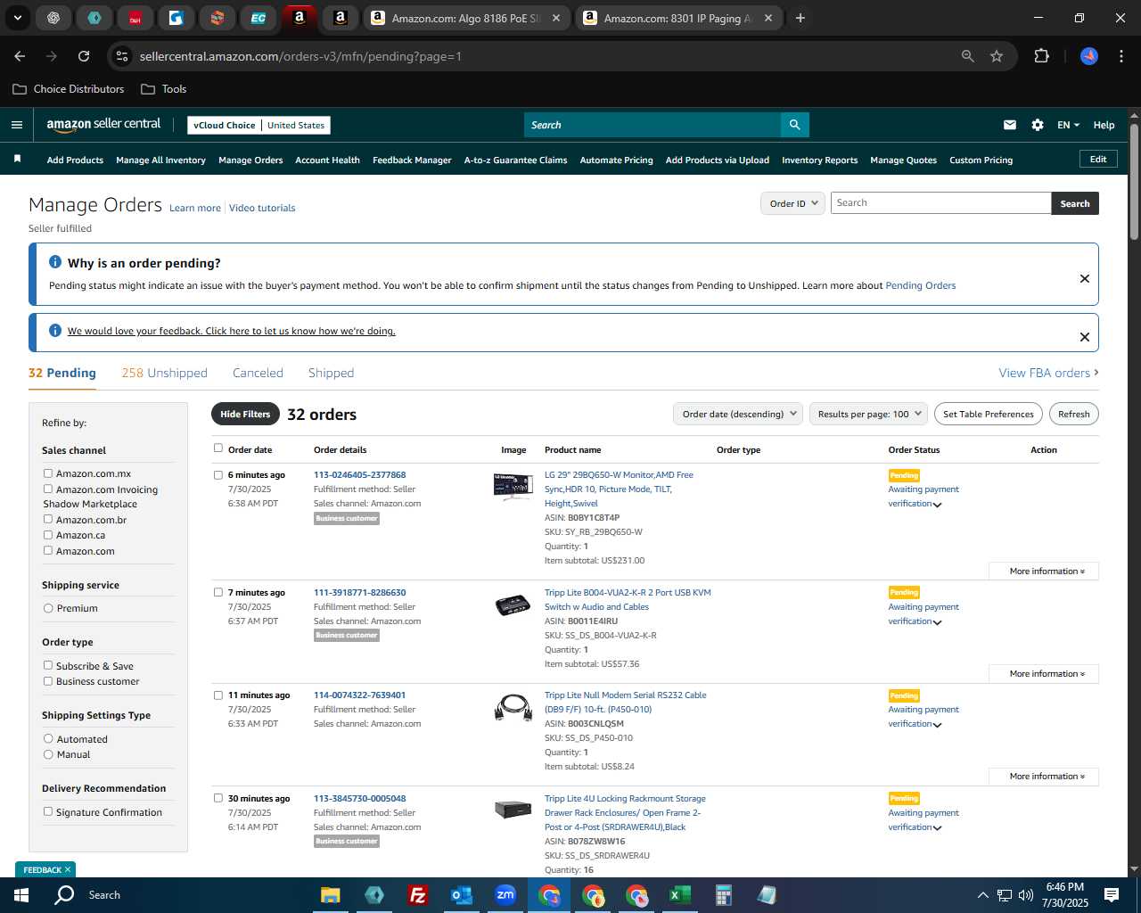Click the Hide Filters button
The height and width of the screenshot is (913, 1141).
(x=245, y=414)
